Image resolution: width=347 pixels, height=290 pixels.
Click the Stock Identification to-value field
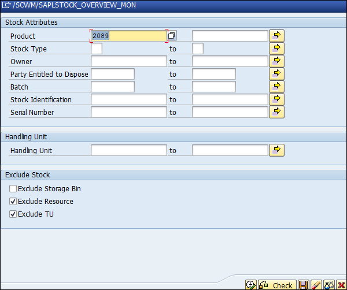[x=230, y=99]
